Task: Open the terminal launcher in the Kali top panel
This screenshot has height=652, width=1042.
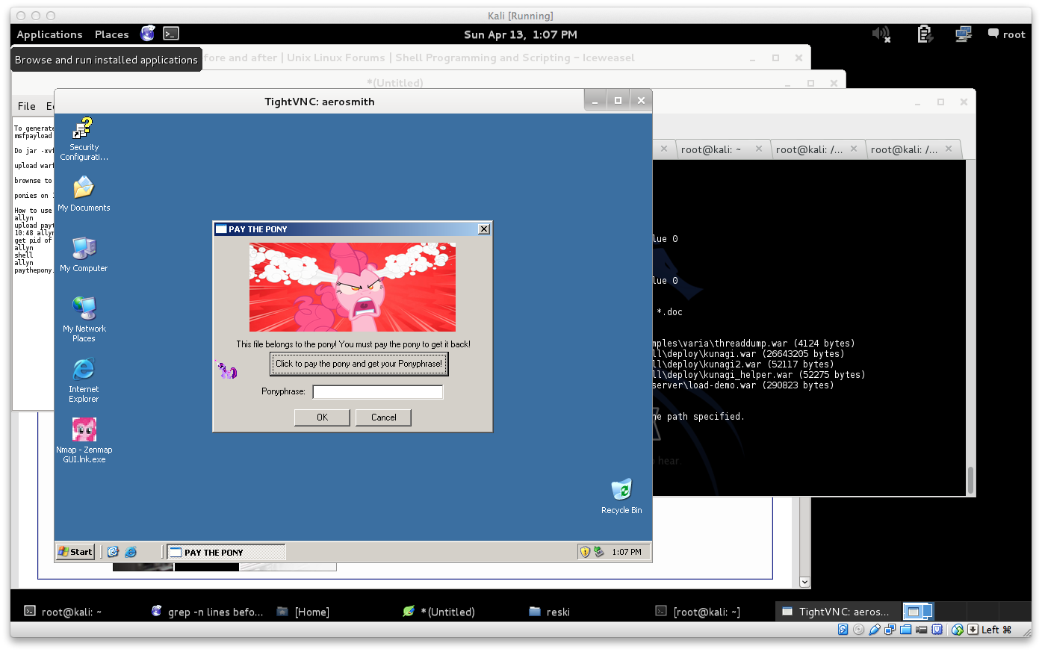Action: 171,34
